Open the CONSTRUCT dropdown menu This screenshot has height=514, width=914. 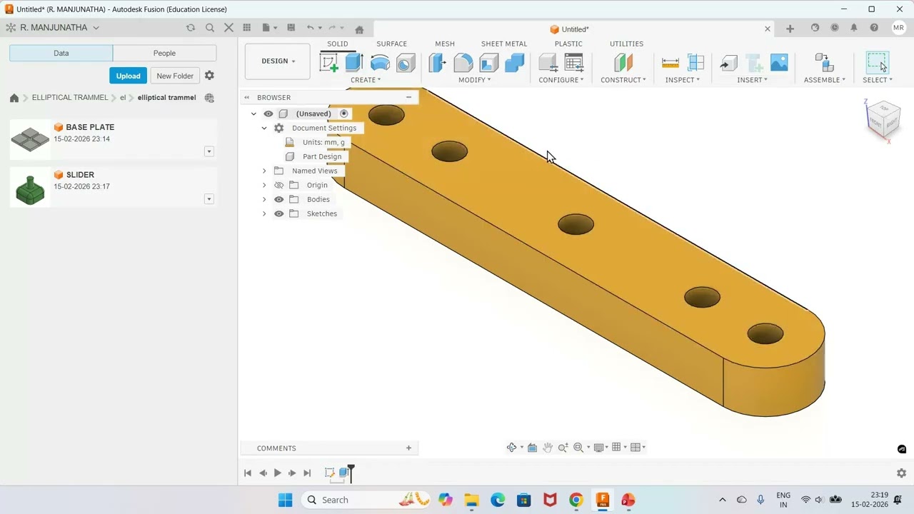[x=623, y=80]
